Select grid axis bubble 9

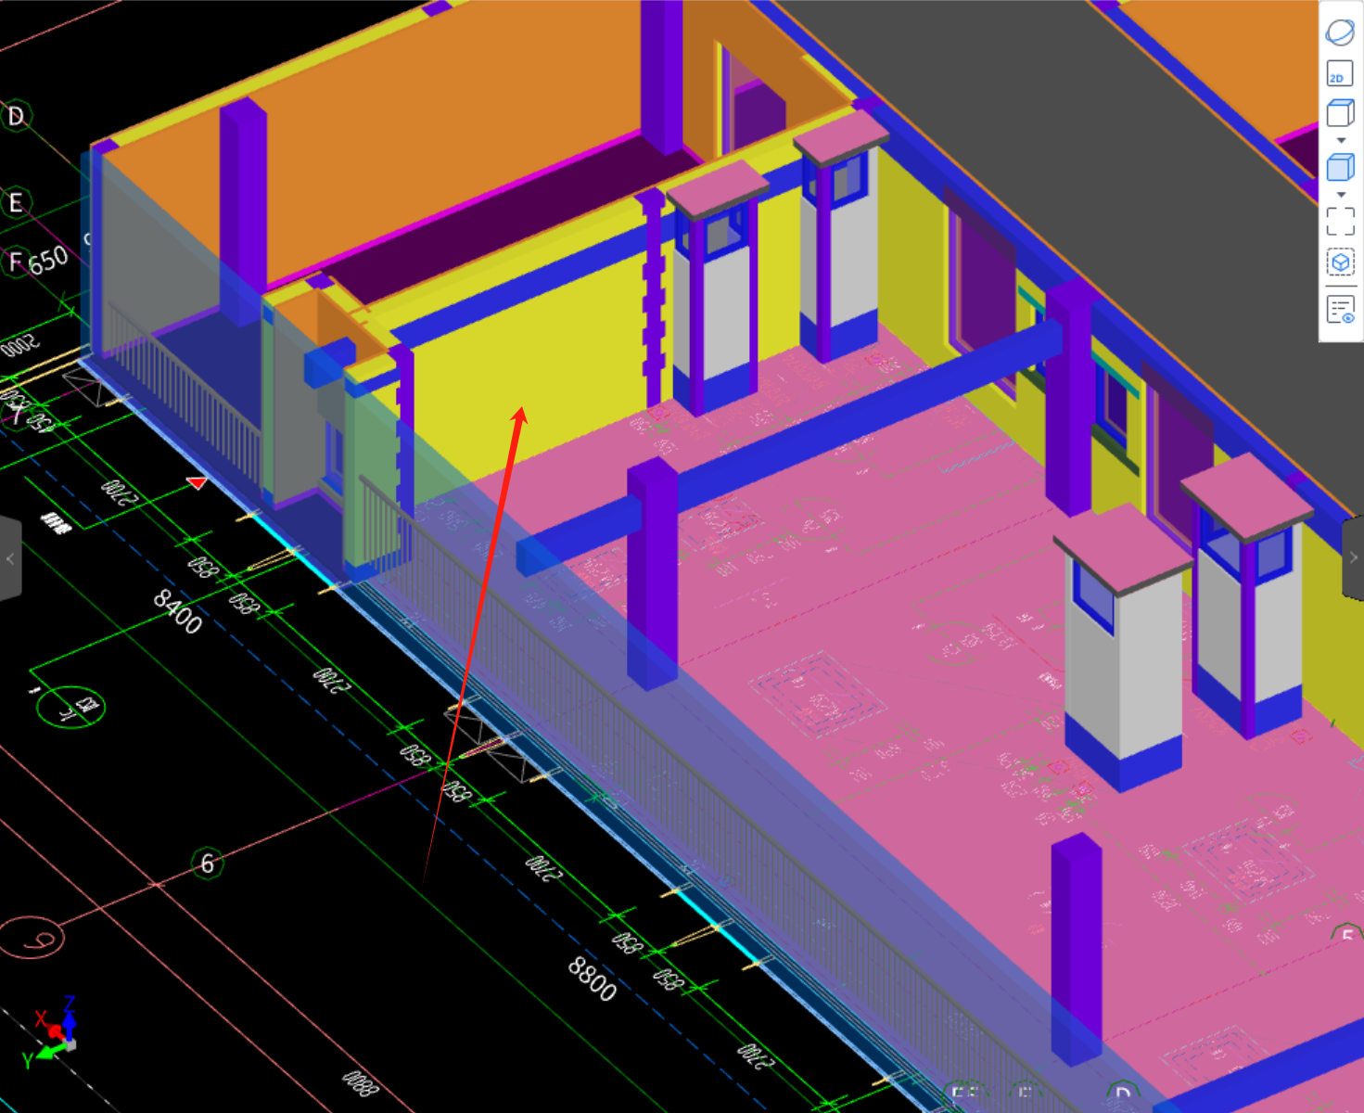coord(32,938)
